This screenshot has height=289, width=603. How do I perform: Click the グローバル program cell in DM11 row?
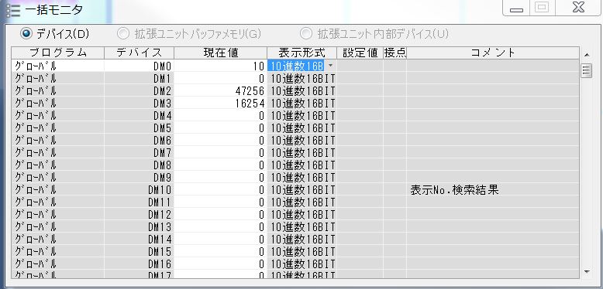pyautogui.click(x=57, y=202)
